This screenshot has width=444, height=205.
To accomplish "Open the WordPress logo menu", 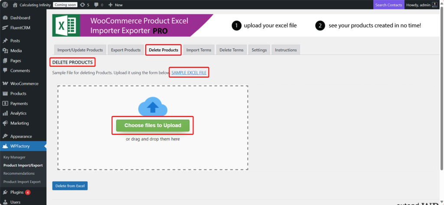I will 5,5.
